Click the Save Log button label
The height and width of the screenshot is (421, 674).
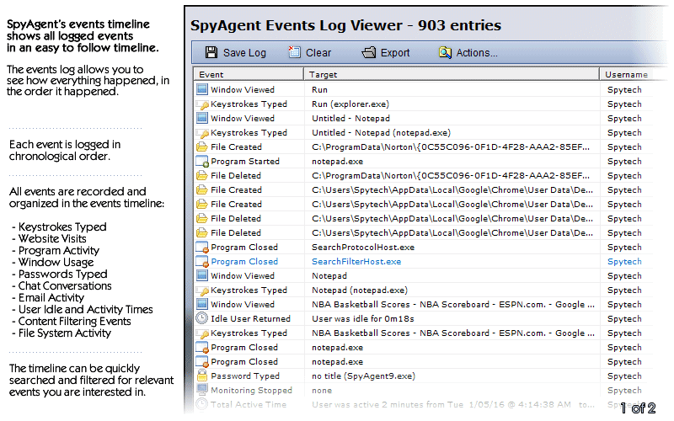(244, 53)
